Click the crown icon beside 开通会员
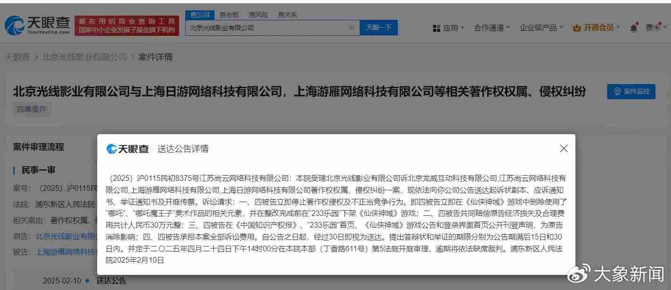Viewport: 671px width, 290px height. [x=576, y=28]
